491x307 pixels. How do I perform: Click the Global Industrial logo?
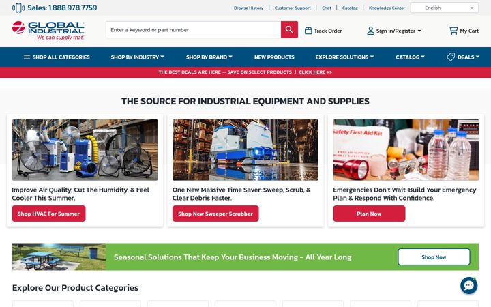(48, 31)
